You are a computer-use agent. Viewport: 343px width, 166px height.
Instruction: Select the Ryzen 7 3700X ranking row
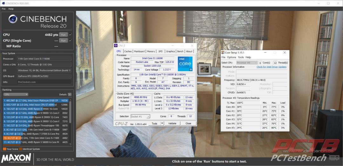tap(36, 134)
